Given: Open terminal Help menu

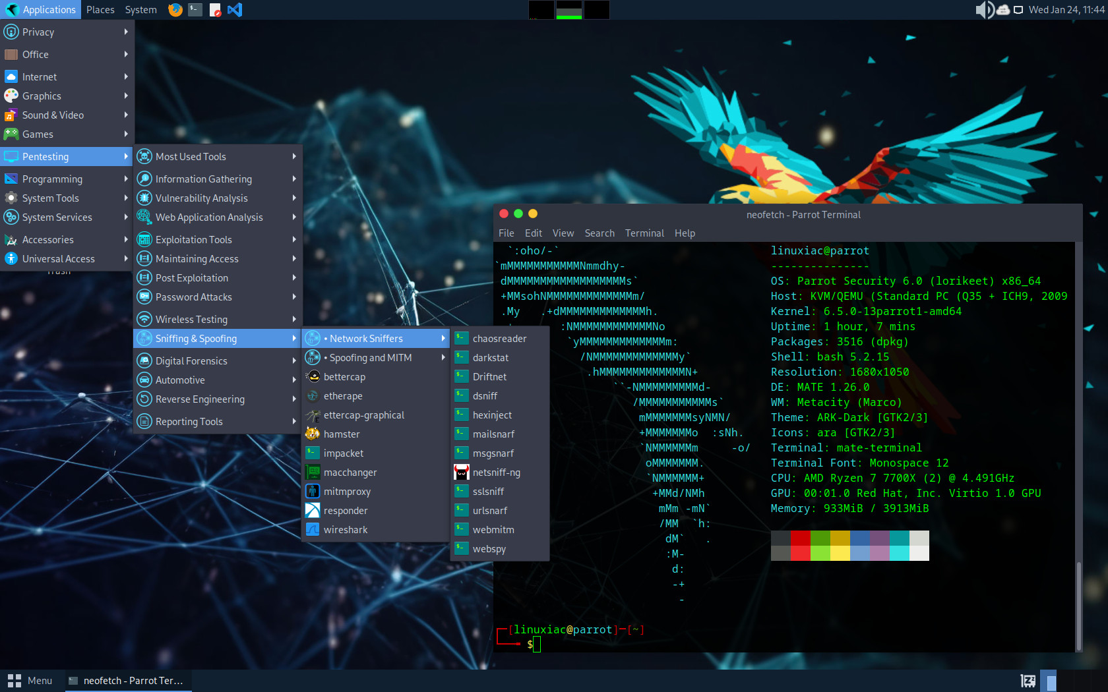Looking at the screenshot, I should [685, 233].
